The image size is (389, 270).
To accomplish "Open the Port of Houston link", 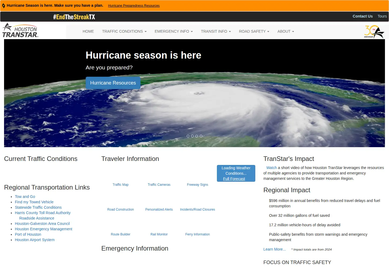I will click(x=28, y=234).
